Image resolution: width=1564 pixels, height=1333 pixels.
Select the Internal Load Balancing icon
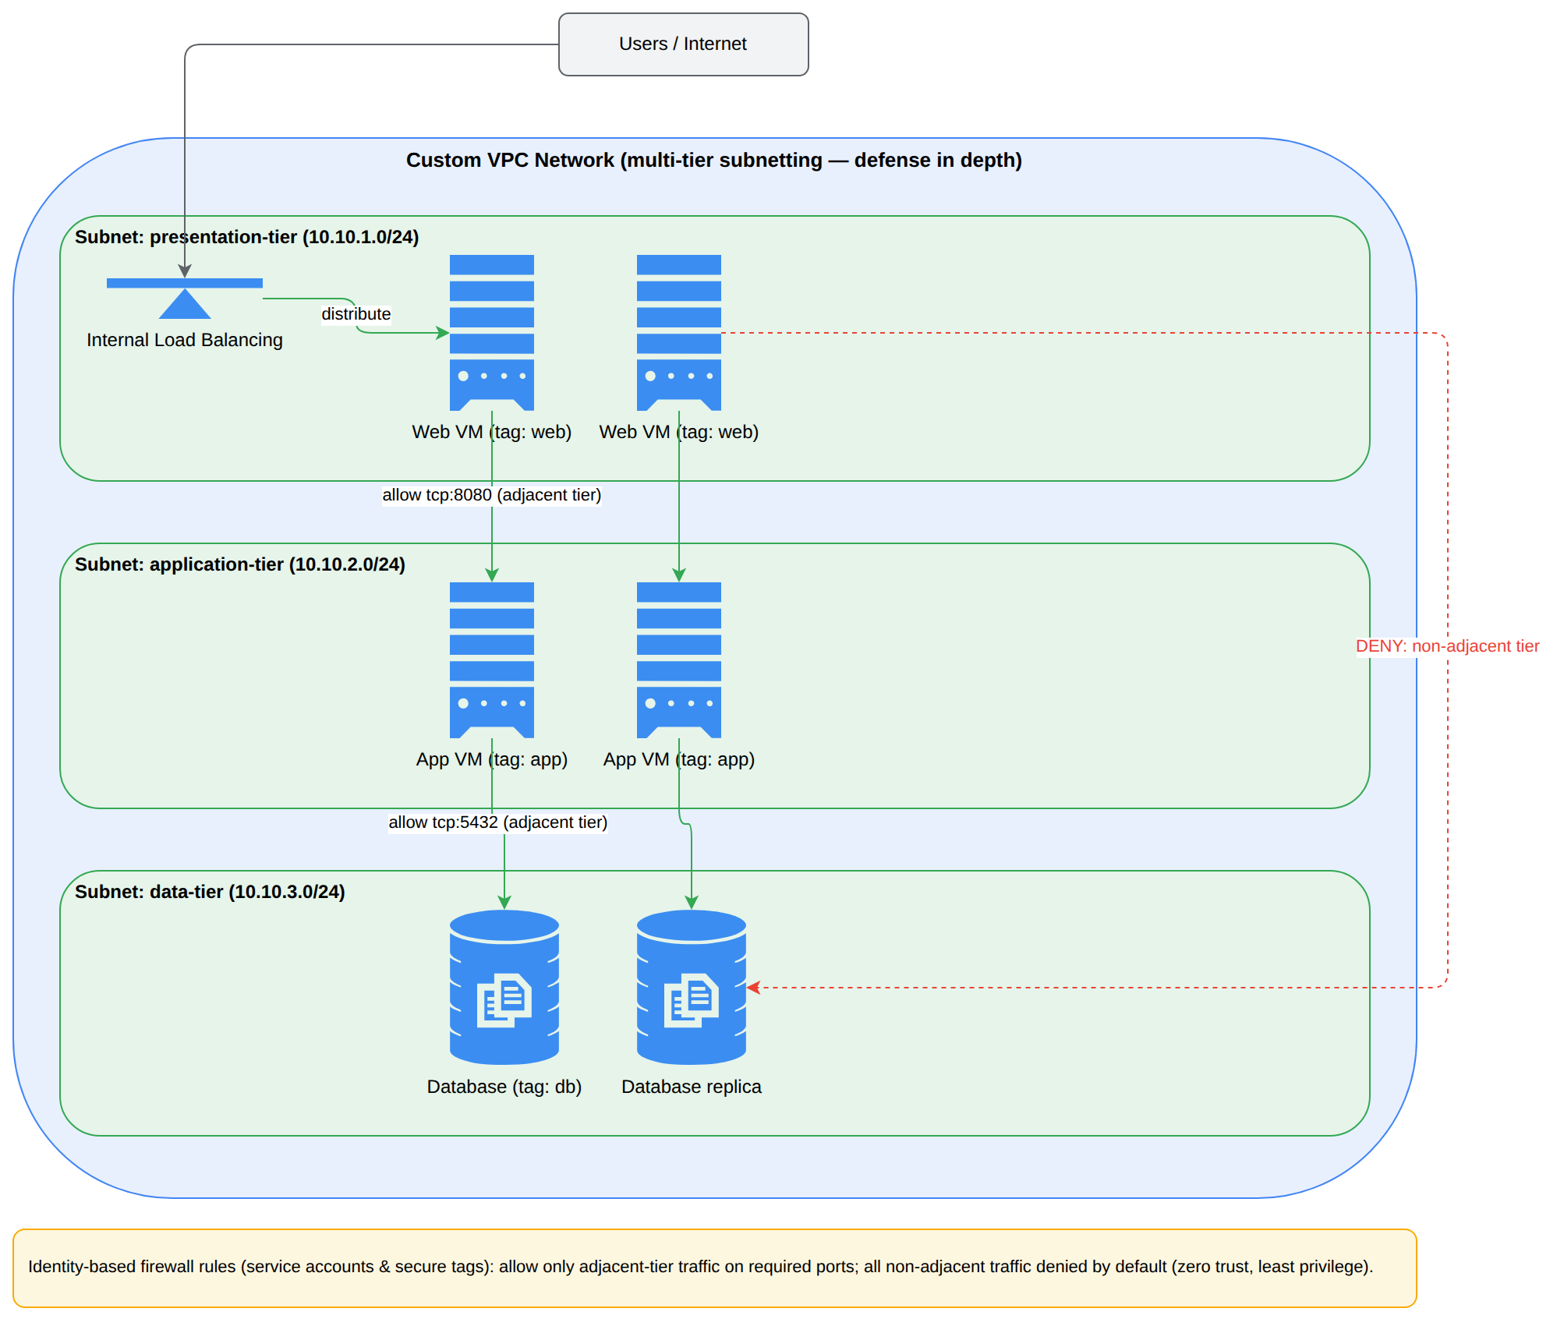coord(185,299)
